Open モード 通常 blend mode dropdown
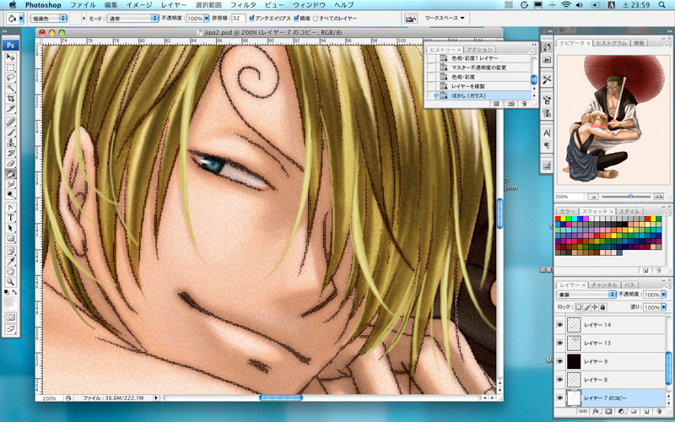This screenshot has width=675, height=422. coord(132,18)
